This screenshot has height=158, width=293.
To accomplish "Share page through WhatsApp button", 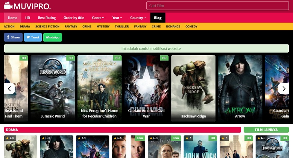I will coord(53,37).
